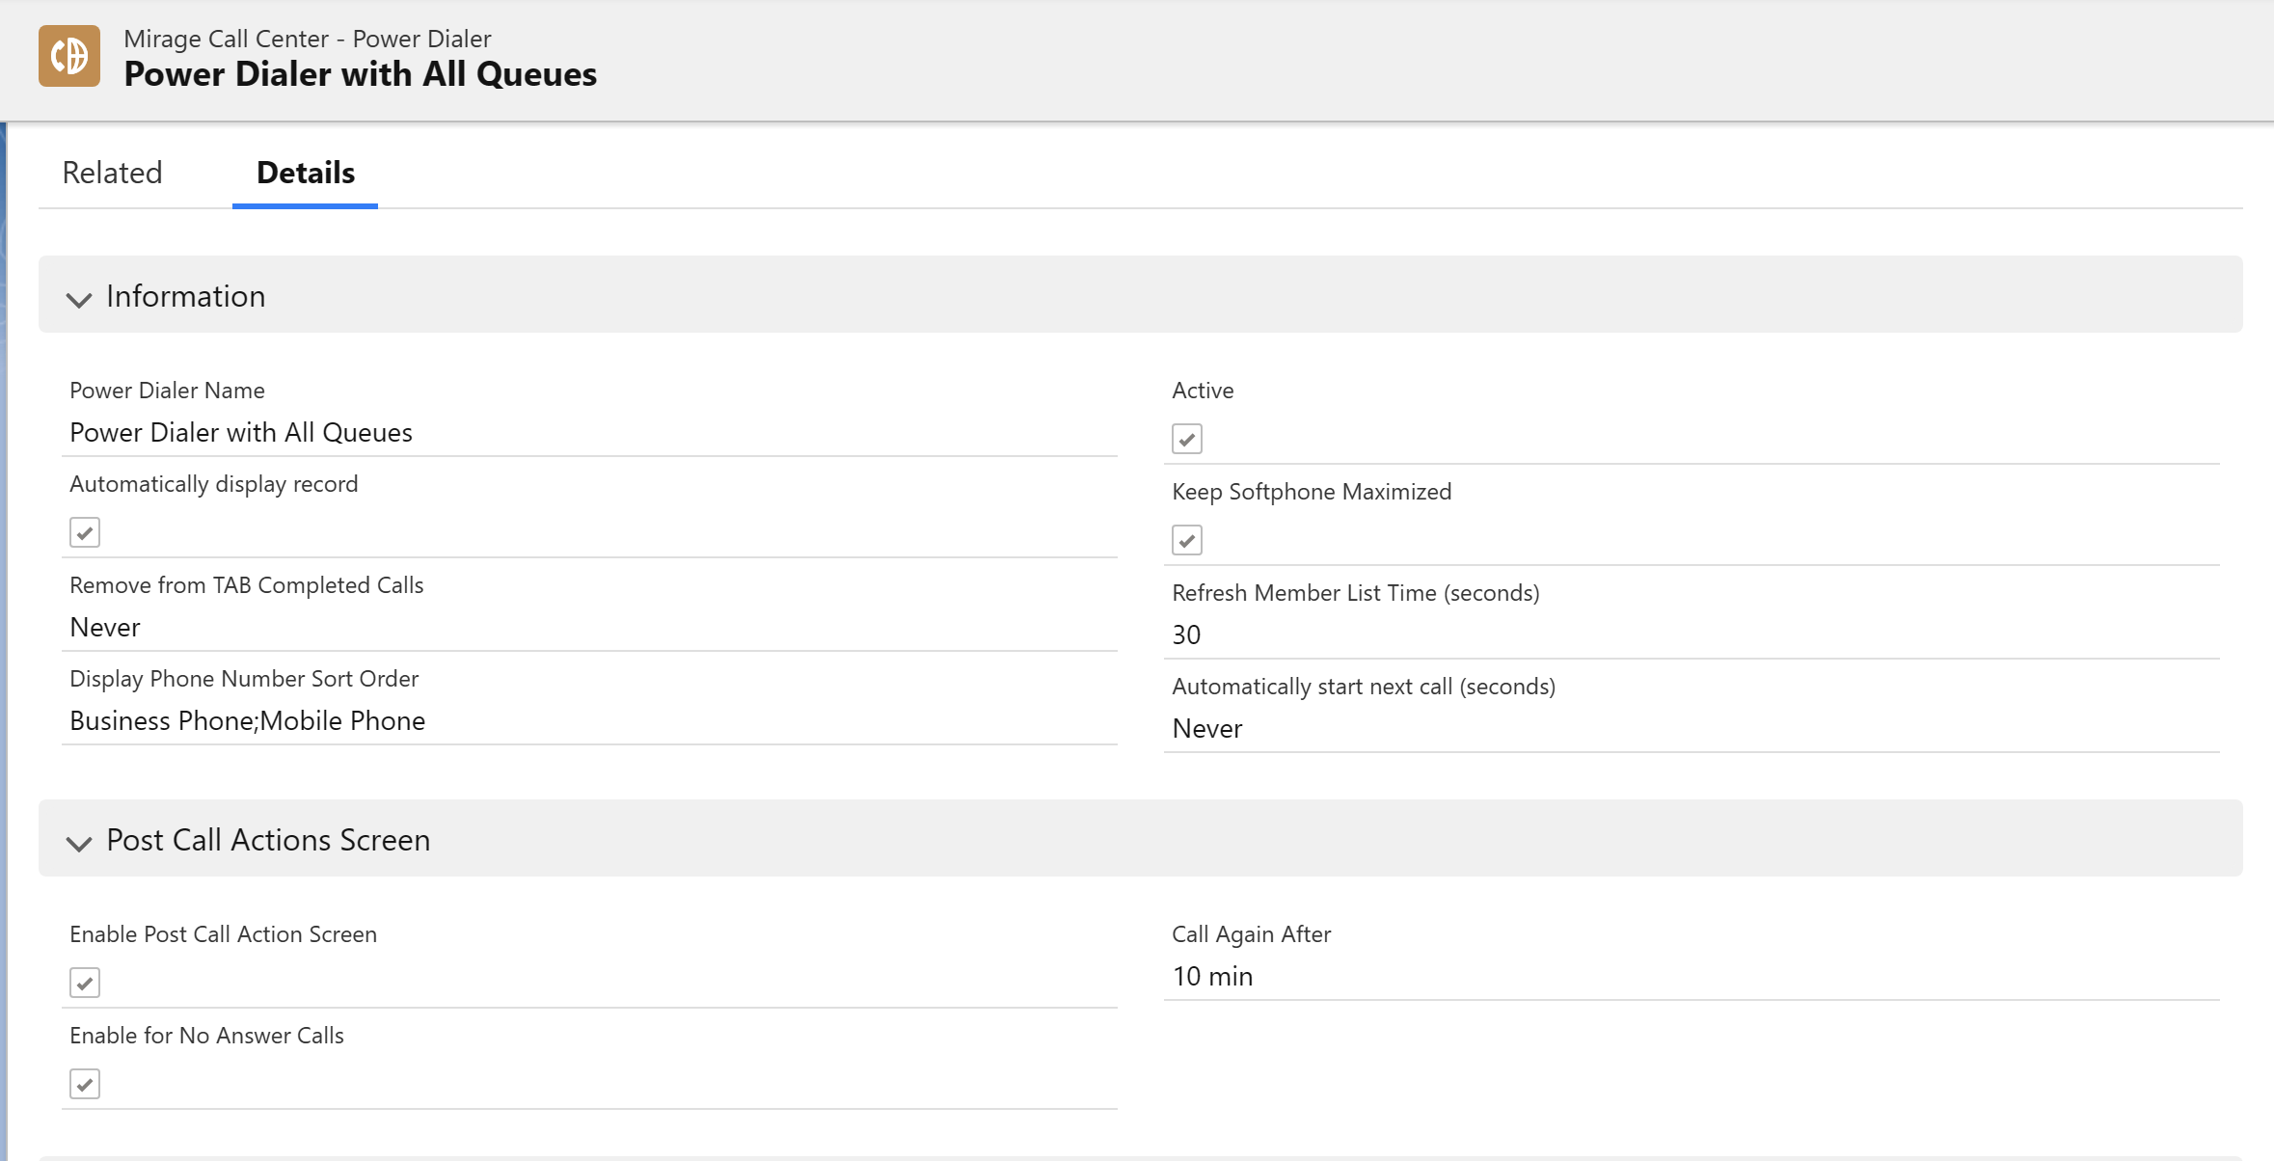Click Automatically start next call value

(1207, 728)
